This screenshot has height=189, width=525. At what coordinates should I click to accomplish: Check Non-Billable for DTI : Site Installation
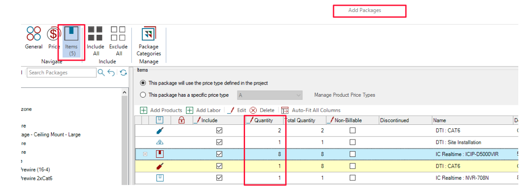[352, 142]
